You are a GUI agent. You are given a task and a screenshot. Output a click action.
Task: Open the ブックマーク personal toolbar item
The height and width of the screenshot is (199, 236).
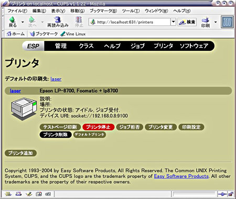pos(44,34)
